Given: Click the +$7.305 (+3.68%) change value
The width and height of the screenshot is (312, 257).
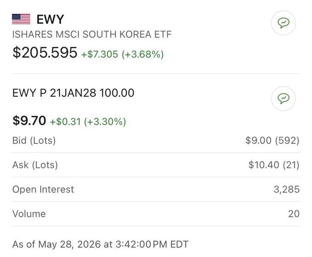Looking at the screenshot, I should pyautogui.click(x=123, y=54).
